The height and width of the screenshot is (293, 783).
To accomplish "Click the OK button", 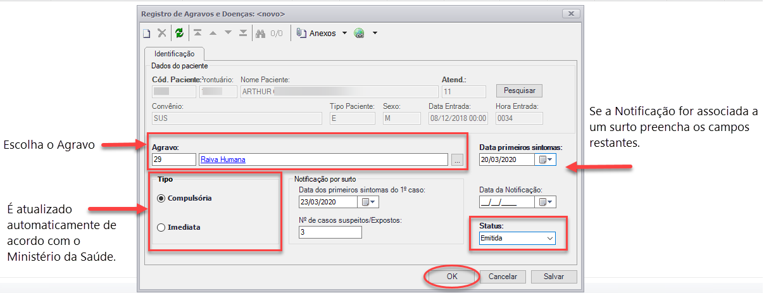I will pos(451,277).
